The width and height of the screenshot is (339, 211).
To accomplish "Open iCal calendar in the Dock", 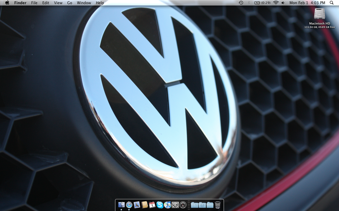I will click(152, 205).
